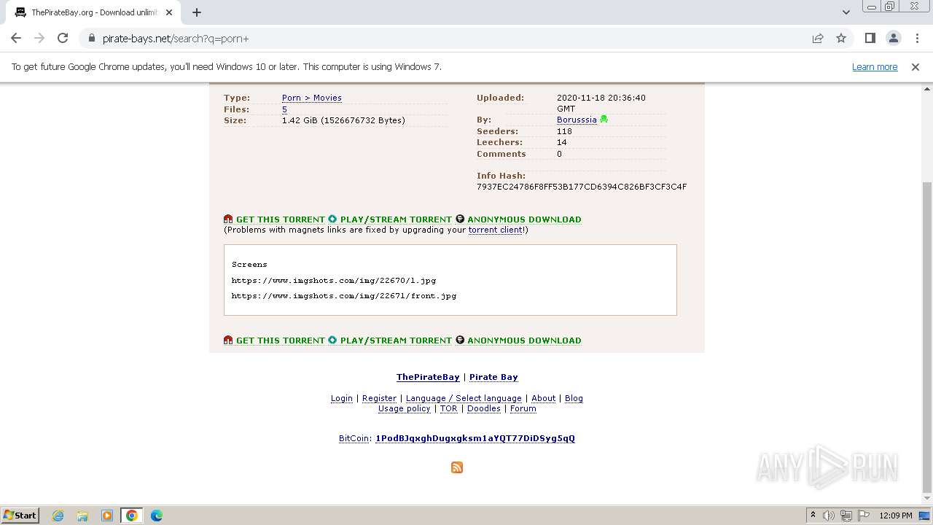The width and height of the screenshot is (933, 525).
Task: Open the TOR link
Action: click(449, 408)
